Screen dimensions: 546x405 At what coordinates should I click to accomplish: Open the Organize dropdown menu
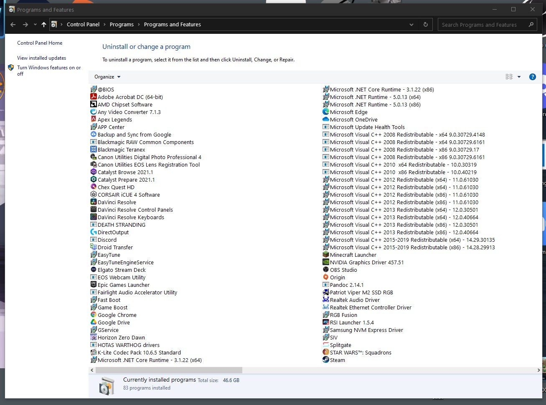click(107, 77)
